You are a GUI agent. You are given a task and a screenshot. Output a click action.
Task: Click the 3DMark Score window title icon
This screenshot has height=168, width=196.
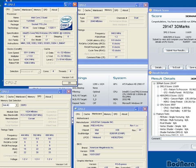[x=150, y=10]
